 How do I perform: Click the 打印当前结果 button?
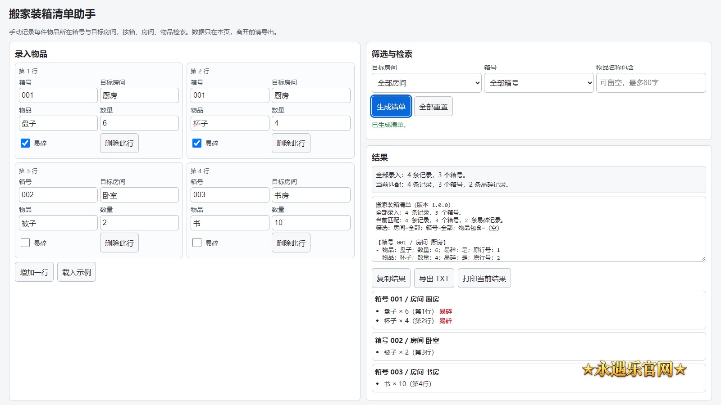coord(484,279)
